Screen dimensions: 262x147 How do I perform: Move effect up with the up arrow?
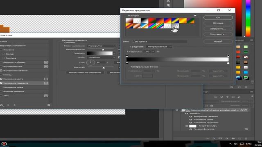coord(8,105)
